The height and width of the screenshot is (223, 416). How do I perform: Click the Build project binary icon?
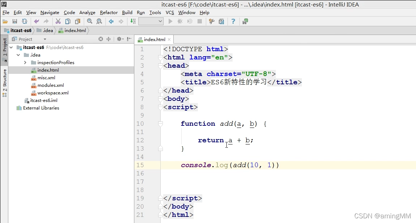(133, 21)
